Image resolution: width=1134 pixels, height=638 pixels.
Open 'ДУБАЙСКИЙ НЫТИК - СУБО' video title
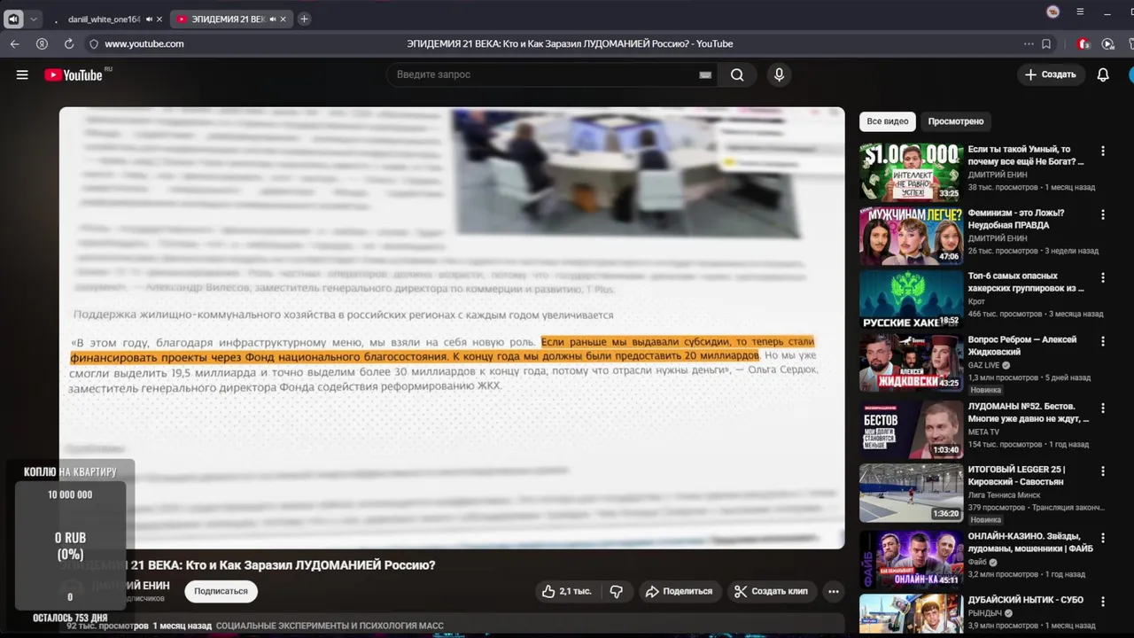pos(1025,600)
